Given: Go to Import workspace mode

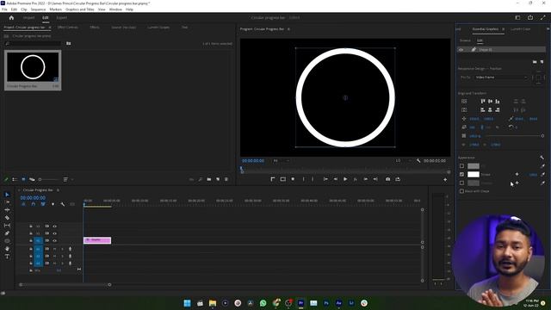Looking at the screenshot, I should (x=28, y=17).
